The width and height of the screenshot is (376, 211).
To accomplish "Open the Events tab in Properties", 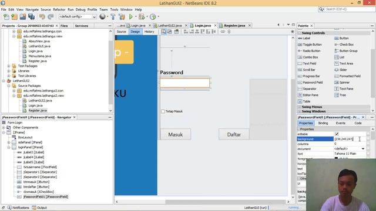I will [x=341, y=123].
